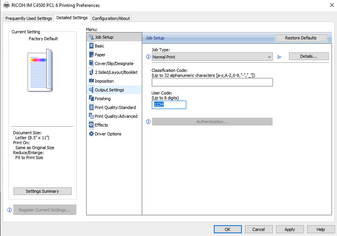Click the Cover/Slip/Designate icon

(x=91, y=63)
